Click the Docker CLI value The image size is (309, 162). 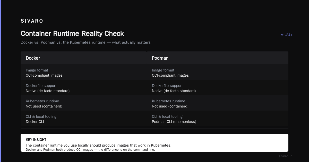(35, 122)
